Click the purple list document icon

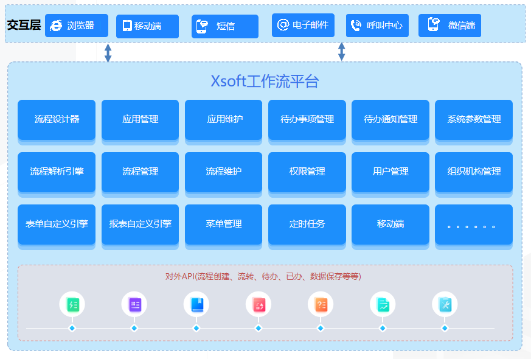[x=134, y=304]
